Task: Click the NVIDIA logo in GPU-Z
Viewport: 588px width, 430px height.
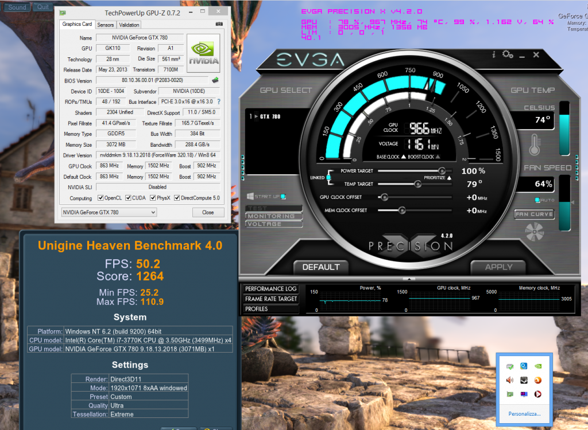Action: [x=204, y=53]
